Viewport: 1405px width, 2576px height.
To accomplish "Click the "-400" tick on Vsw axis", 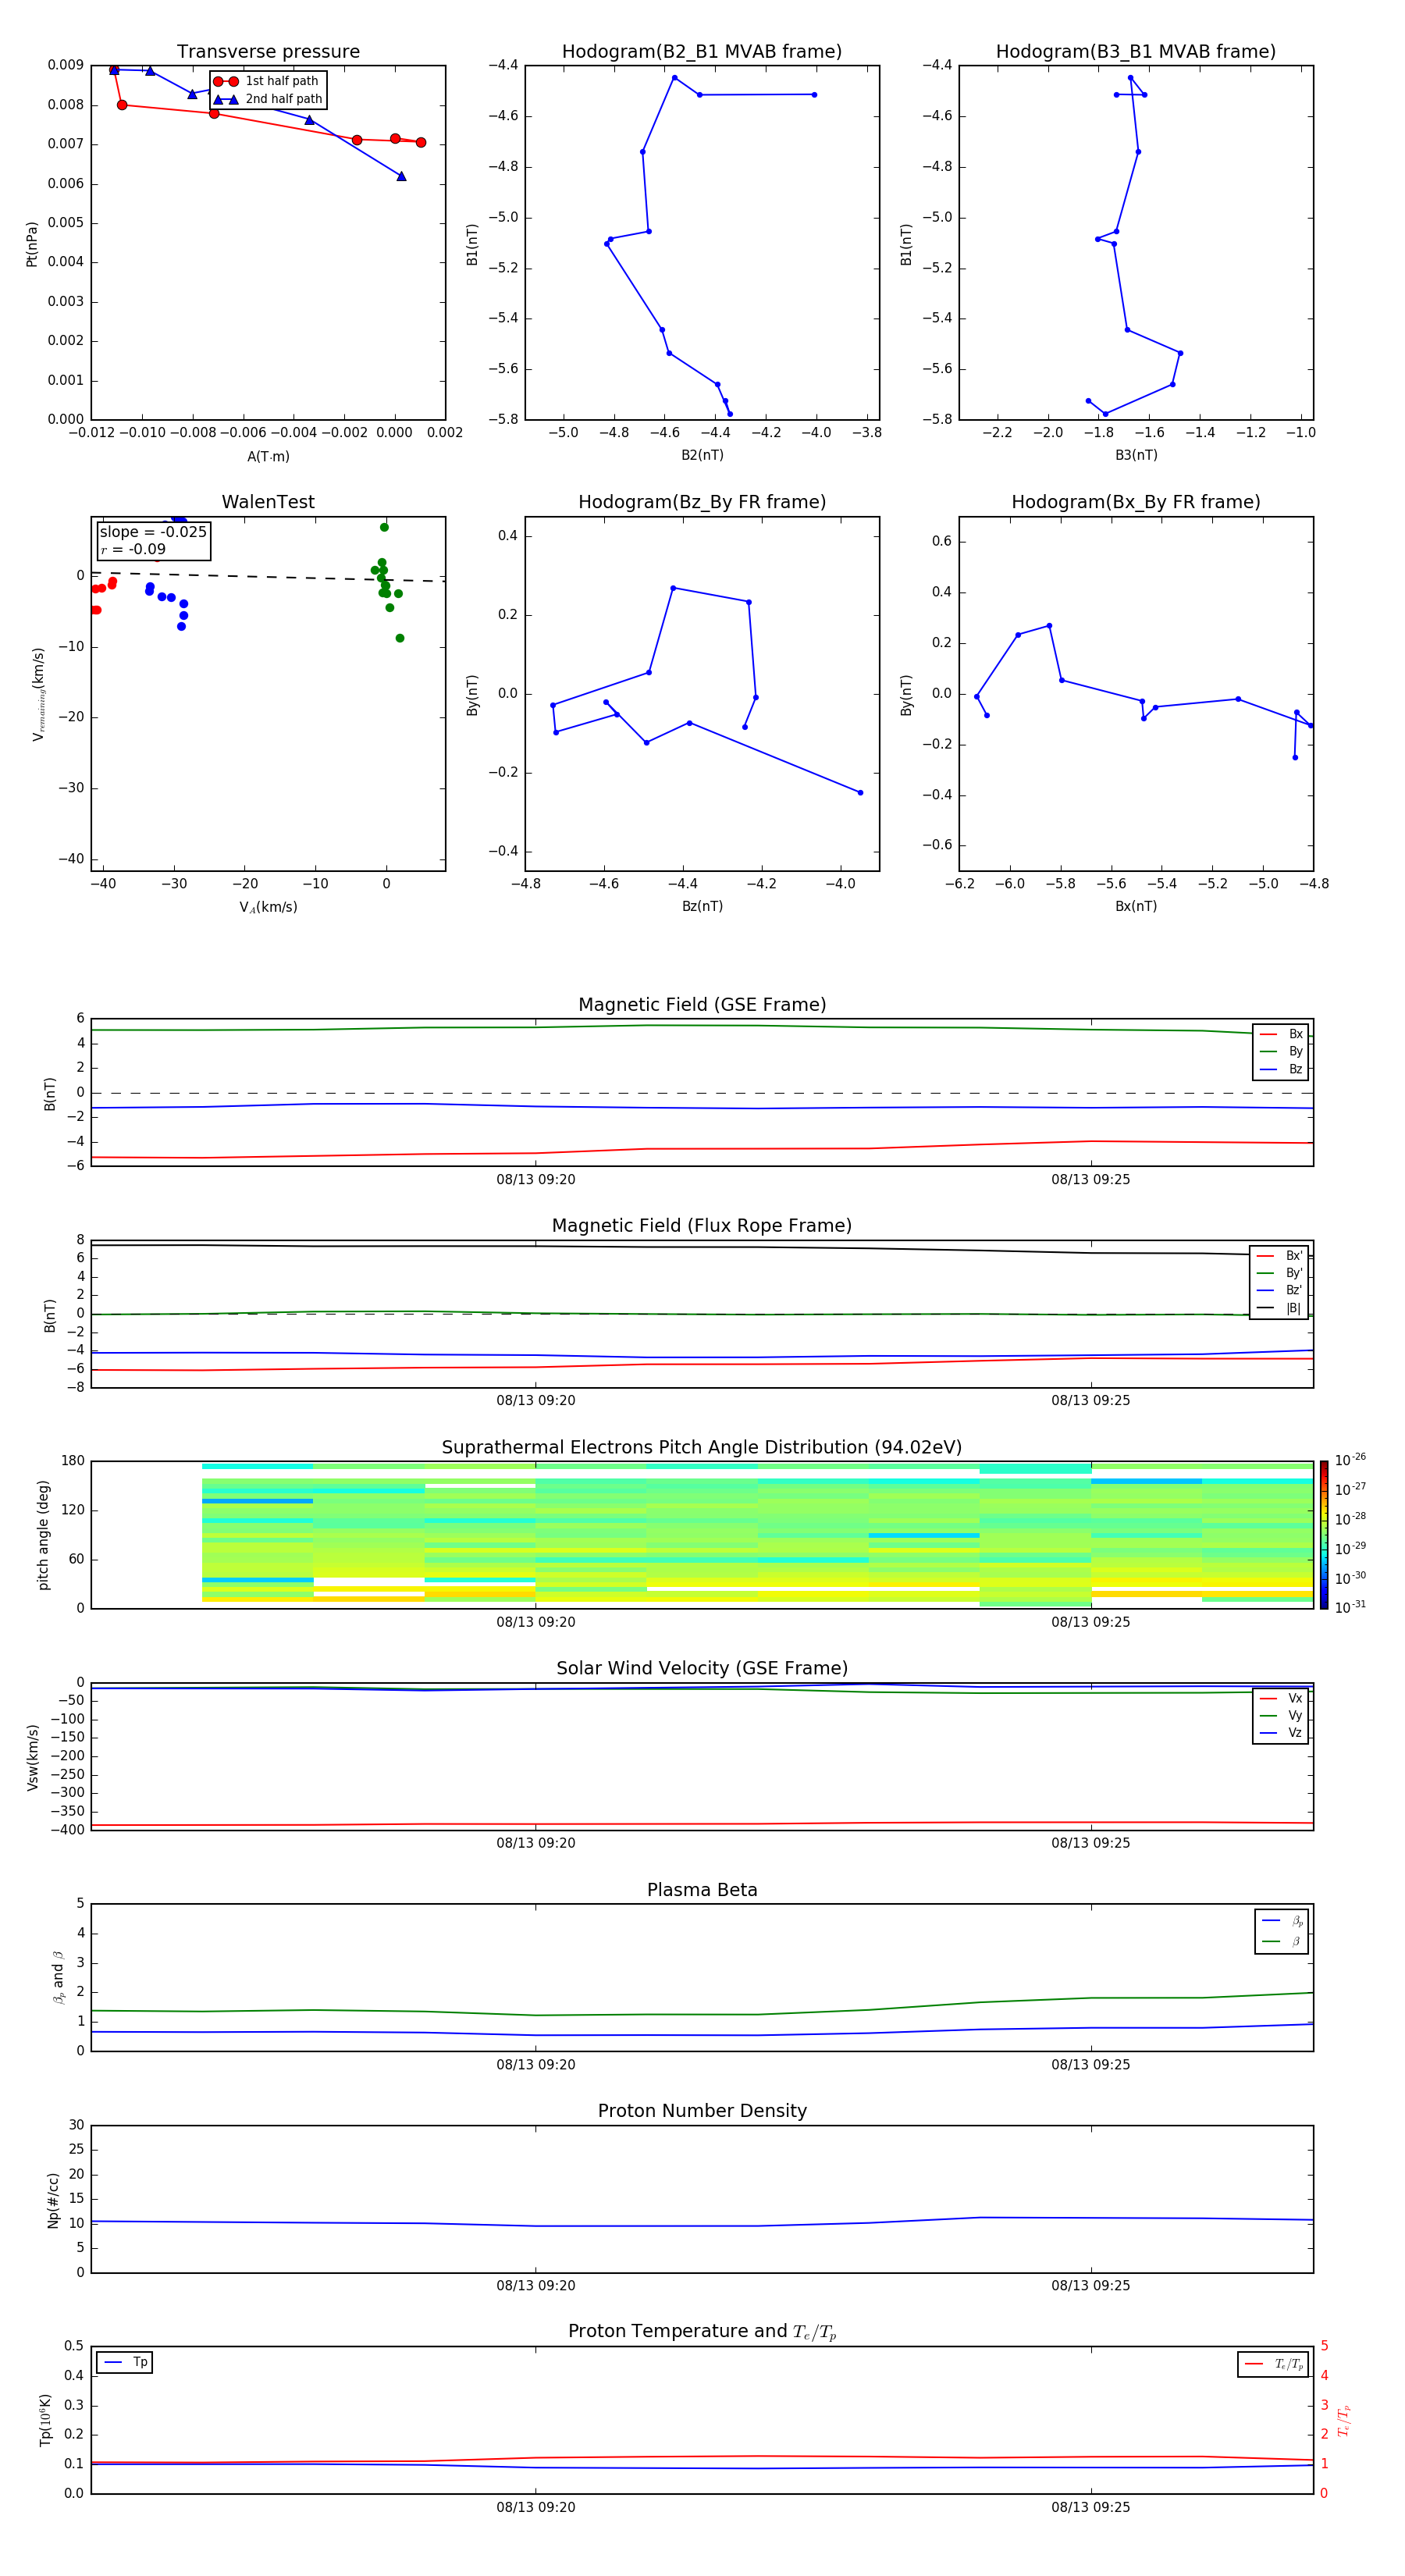I will click(67, 1830).
